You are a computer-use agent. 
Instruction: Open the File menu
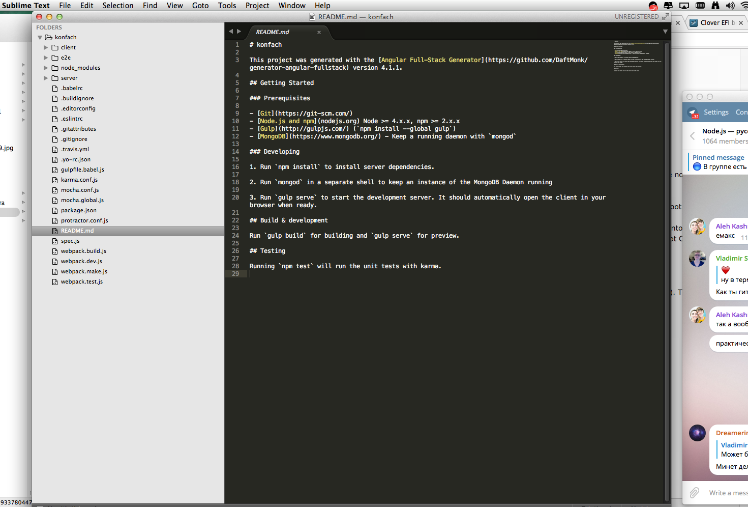click(x=65, y=6)
